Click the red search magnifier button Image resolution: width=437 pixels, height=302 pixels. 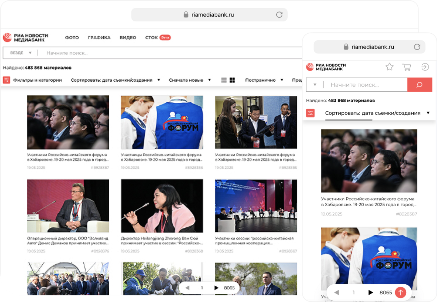[x=420, y=85]
